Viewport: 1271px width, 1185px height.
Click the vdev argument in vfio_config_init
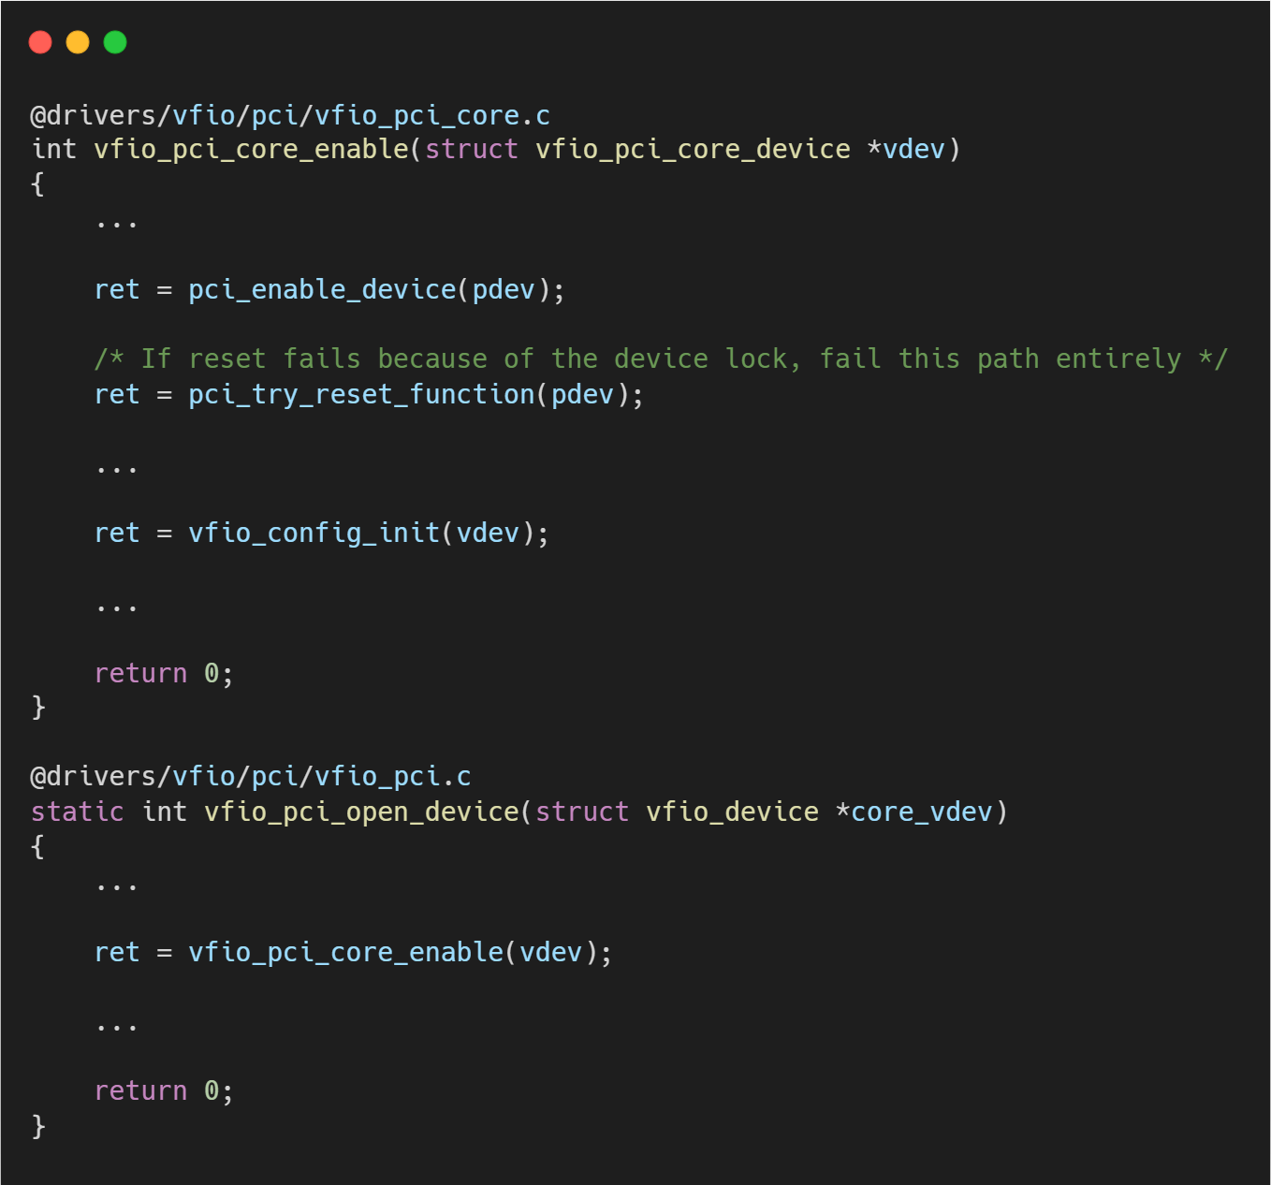pyautogui.click(x=488, y=533)
